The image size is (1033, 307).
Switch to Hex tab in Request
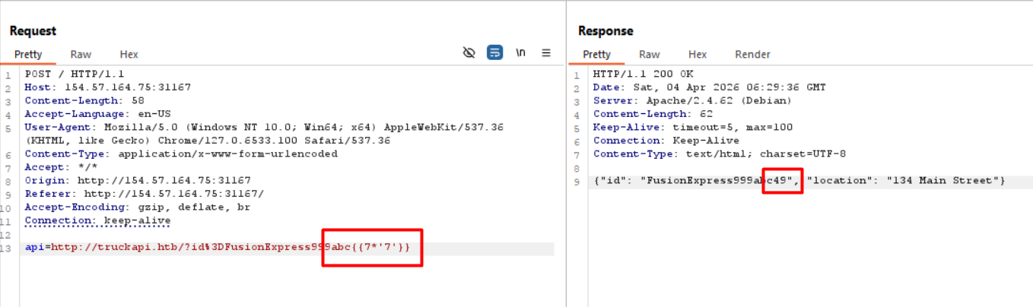(x=129, y=55)
